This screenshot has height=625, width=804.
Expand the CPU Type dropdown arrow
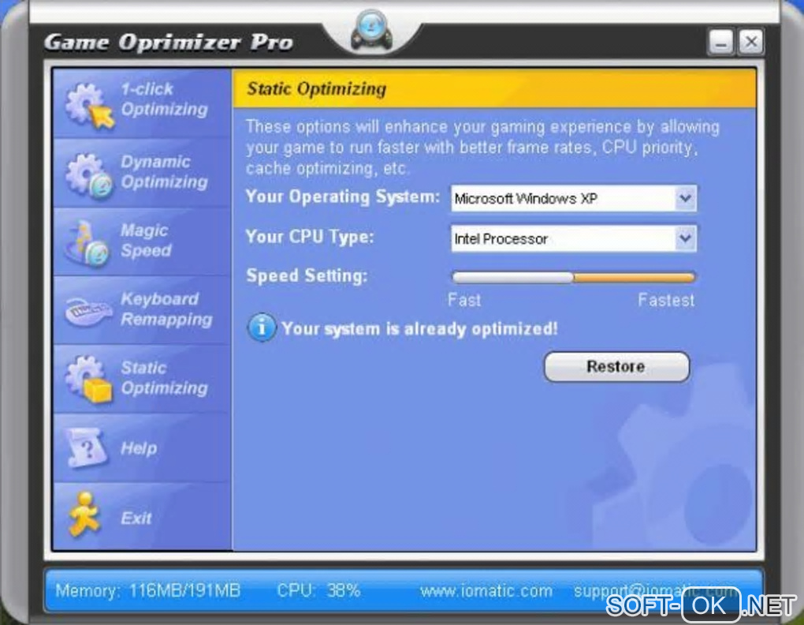685,238
